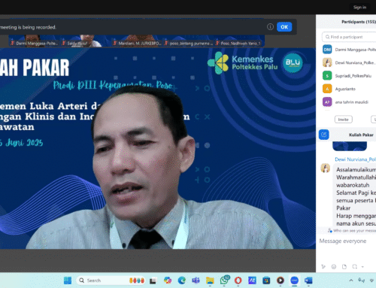Select Darmi Manggasa video thumbnail strip
This screenshot has width=376, height=288.
(34, 41)
